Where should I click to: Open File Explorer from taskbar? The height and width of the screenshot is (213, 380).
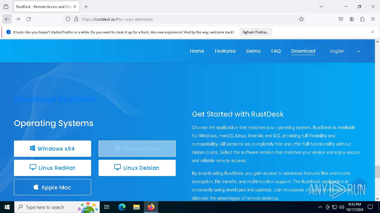136,207
